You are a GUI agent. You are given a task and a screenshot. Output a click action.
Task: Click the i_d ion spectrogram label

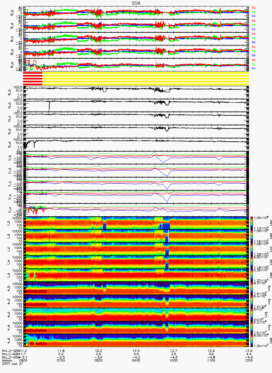9,236
